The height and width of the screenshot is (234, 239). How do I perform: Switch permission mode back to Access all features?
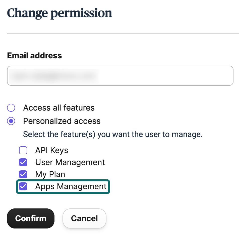tap(11, 108)
